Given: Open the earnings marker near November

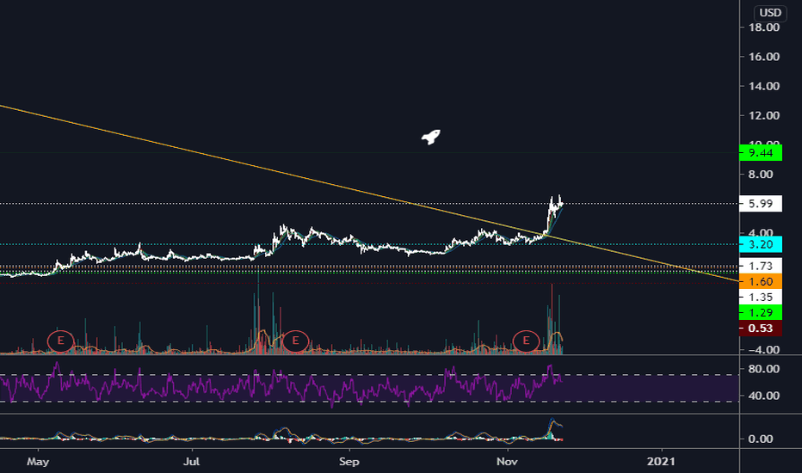Looking at the screenshot, I should click(526, 341).
